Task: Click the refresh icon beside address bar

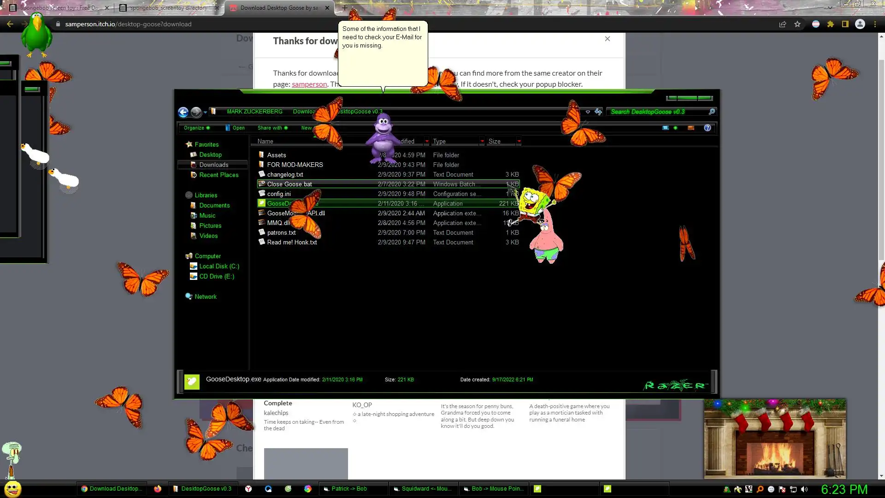Action: [598, 112]
